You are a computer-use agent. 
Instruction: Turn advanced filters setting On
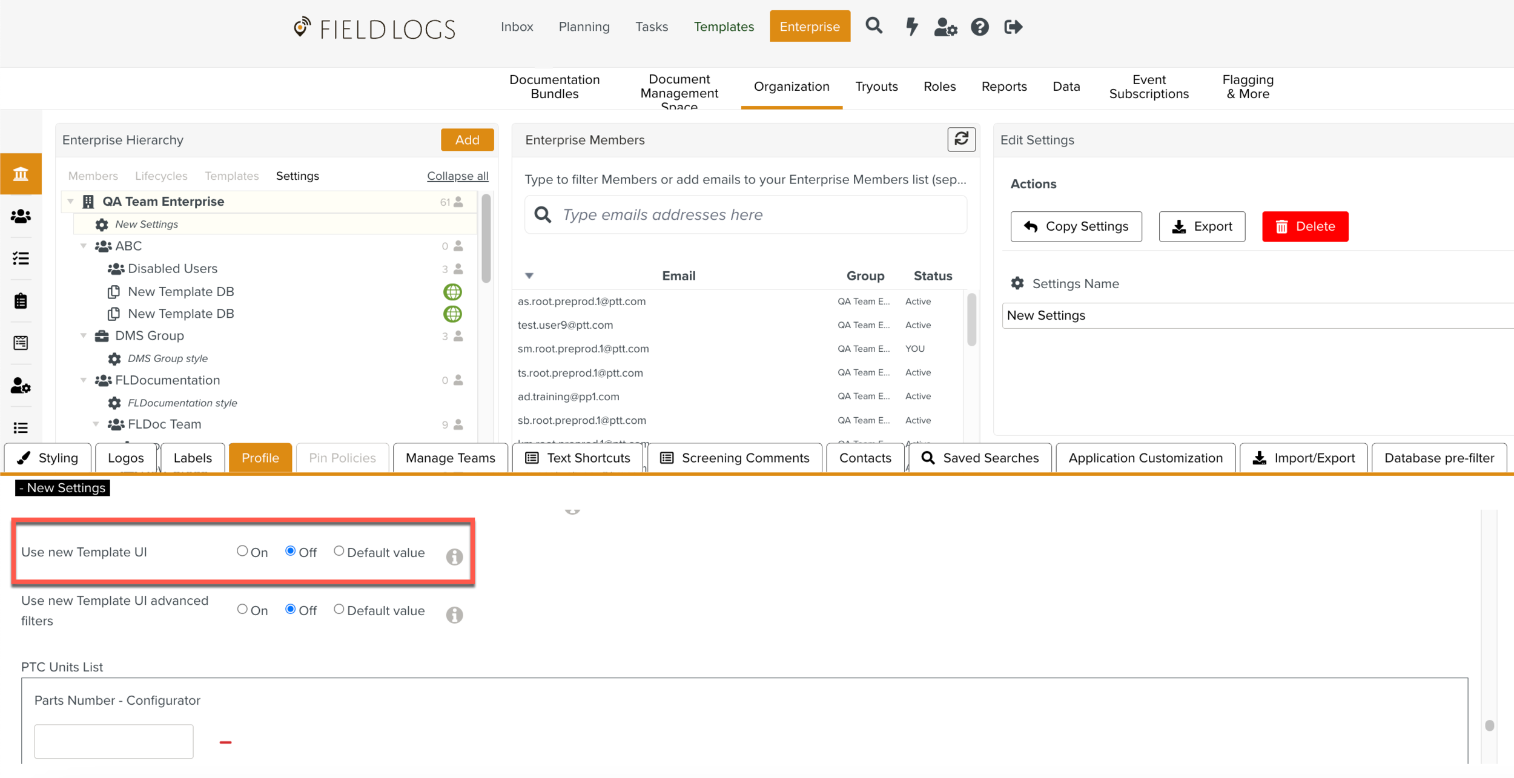242,609
